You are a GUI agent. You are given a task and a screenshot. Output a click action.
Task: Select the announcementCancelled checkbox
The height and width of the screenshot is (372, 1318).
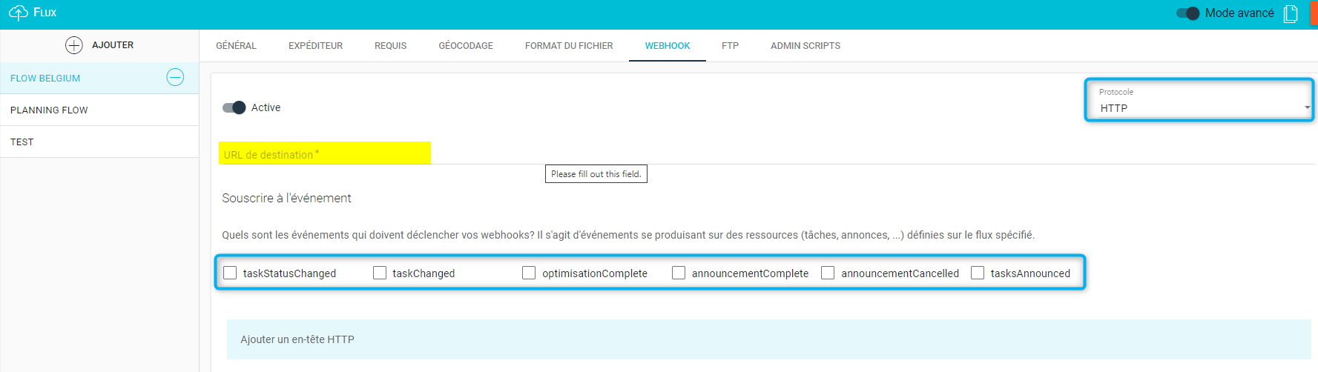coord(828,273)
